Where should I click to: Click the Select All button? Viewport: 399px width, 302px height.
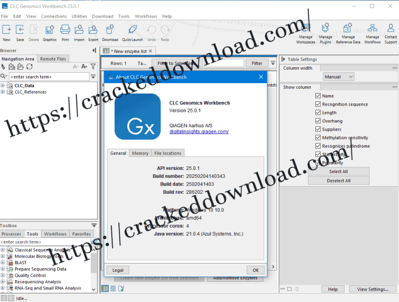click(x=338, y=172)
